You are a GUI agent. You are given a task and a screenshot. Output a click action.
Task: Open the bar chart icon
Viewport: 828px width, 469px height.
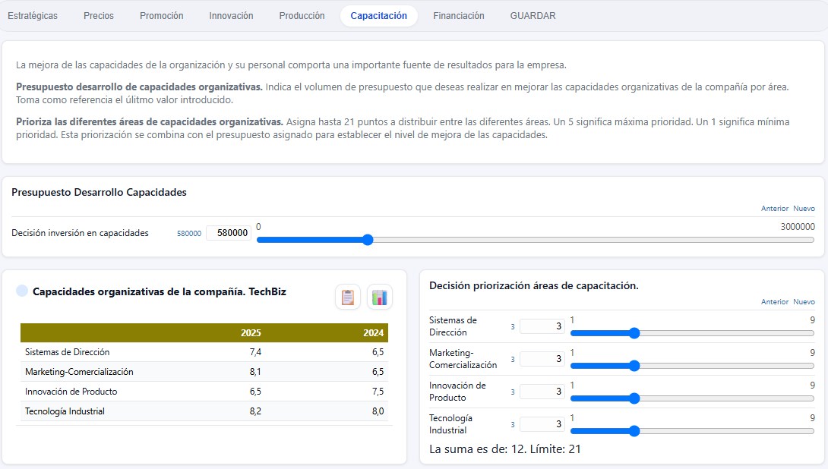379,297
